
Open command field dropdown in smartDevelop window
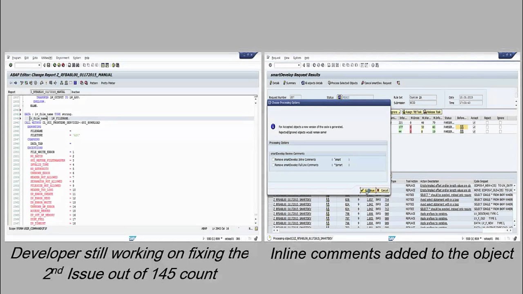point(299,65)
